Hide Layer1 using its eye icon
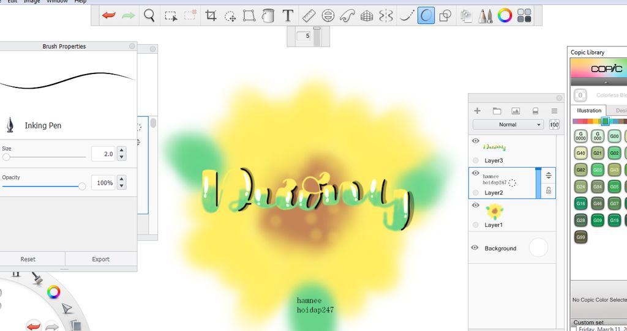Image resolution: width=627 pixels, height=331 pixels. [x=475, y=205]
